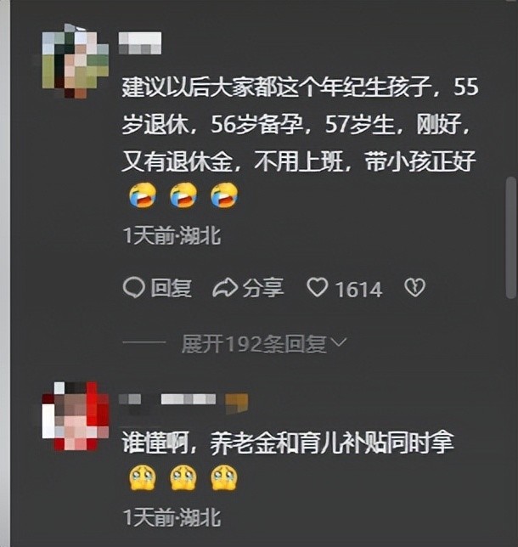
Task: Click the first teary pleading emoji
Action: 143,477
